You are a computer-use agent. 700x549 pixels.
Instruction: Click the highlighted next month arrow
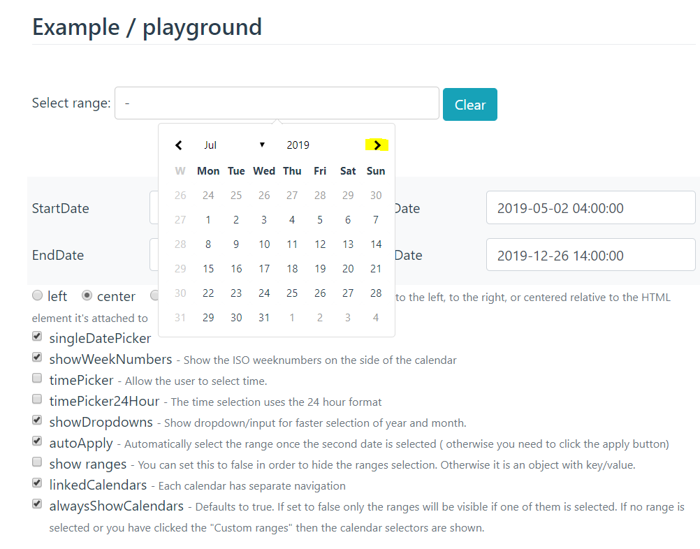pyautogui.click(x=377, y=145)
